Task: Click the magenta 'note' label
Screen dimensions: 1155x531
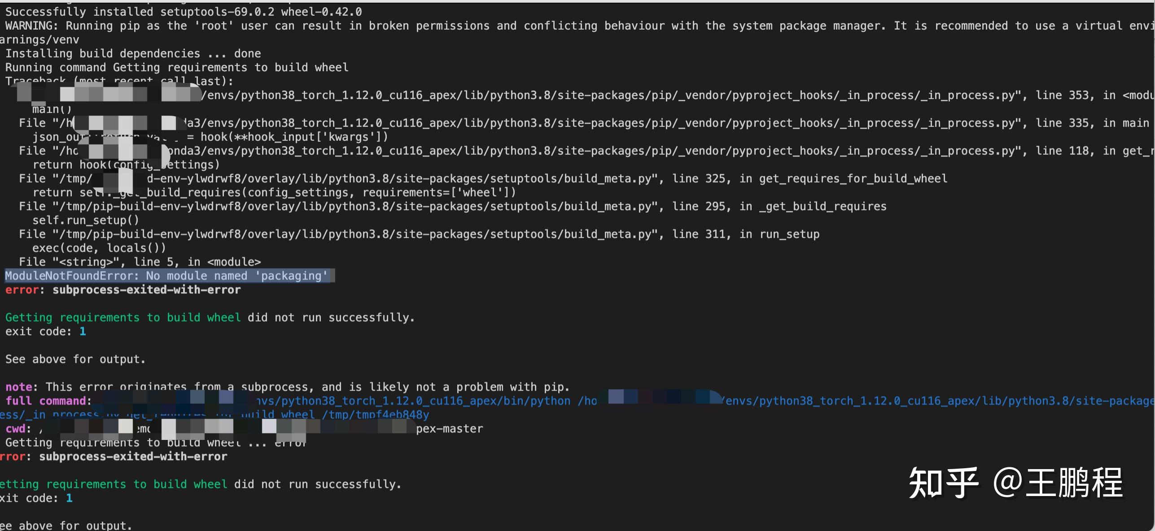Action: click(18, 387)
